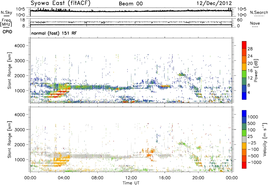Click the gray segment of Velocity colorbar
Screen dimensions: 268x185
pos(244,139)
